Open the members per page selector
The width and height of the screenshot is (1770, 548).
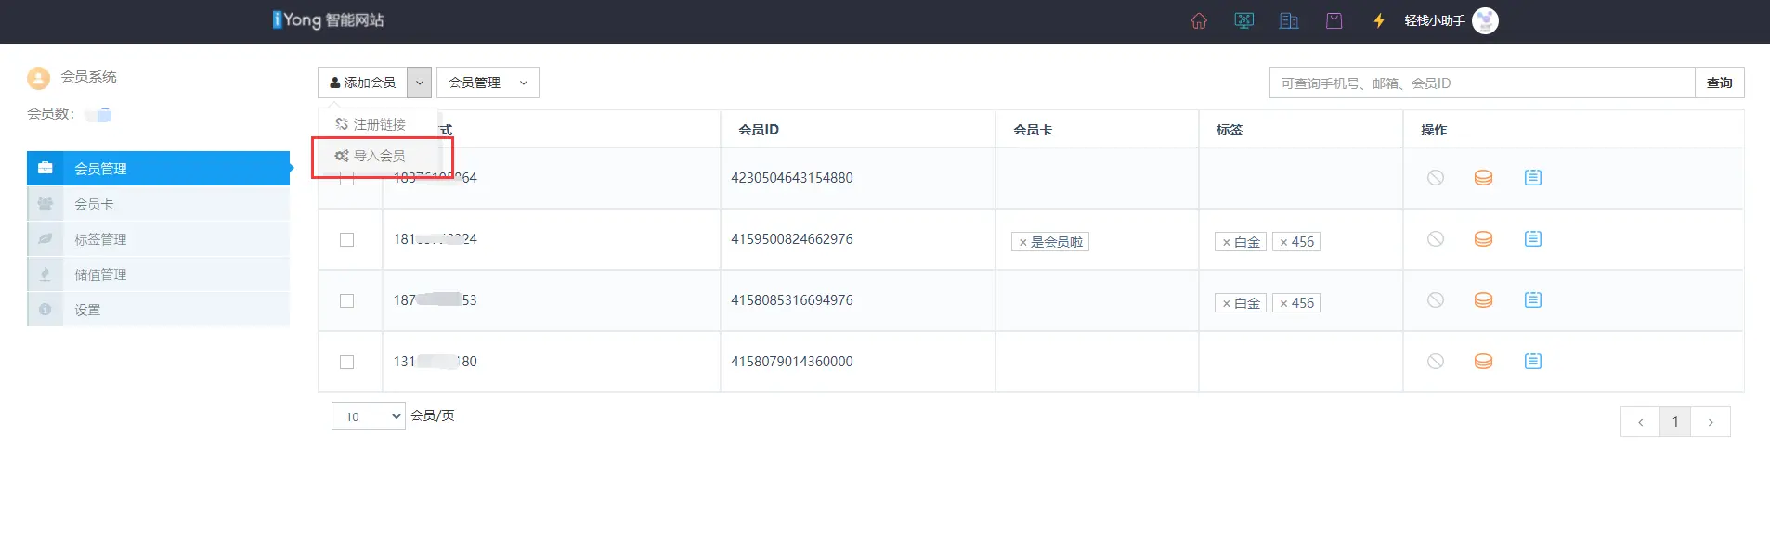(x=369, y=416)
